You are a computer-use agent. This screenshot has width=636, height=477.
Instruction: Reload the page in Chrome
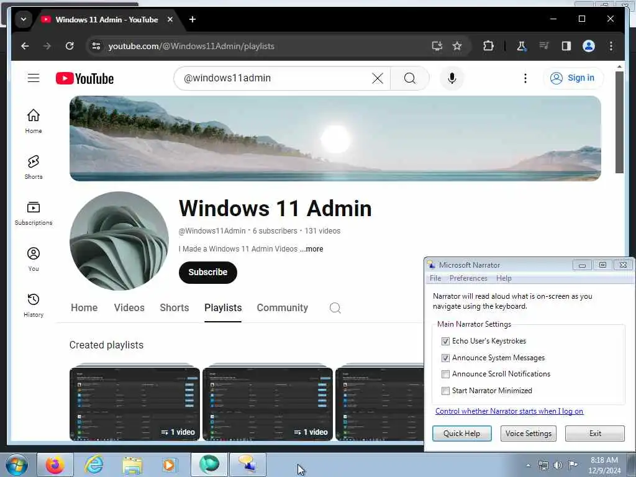click(x=70, y=46)
